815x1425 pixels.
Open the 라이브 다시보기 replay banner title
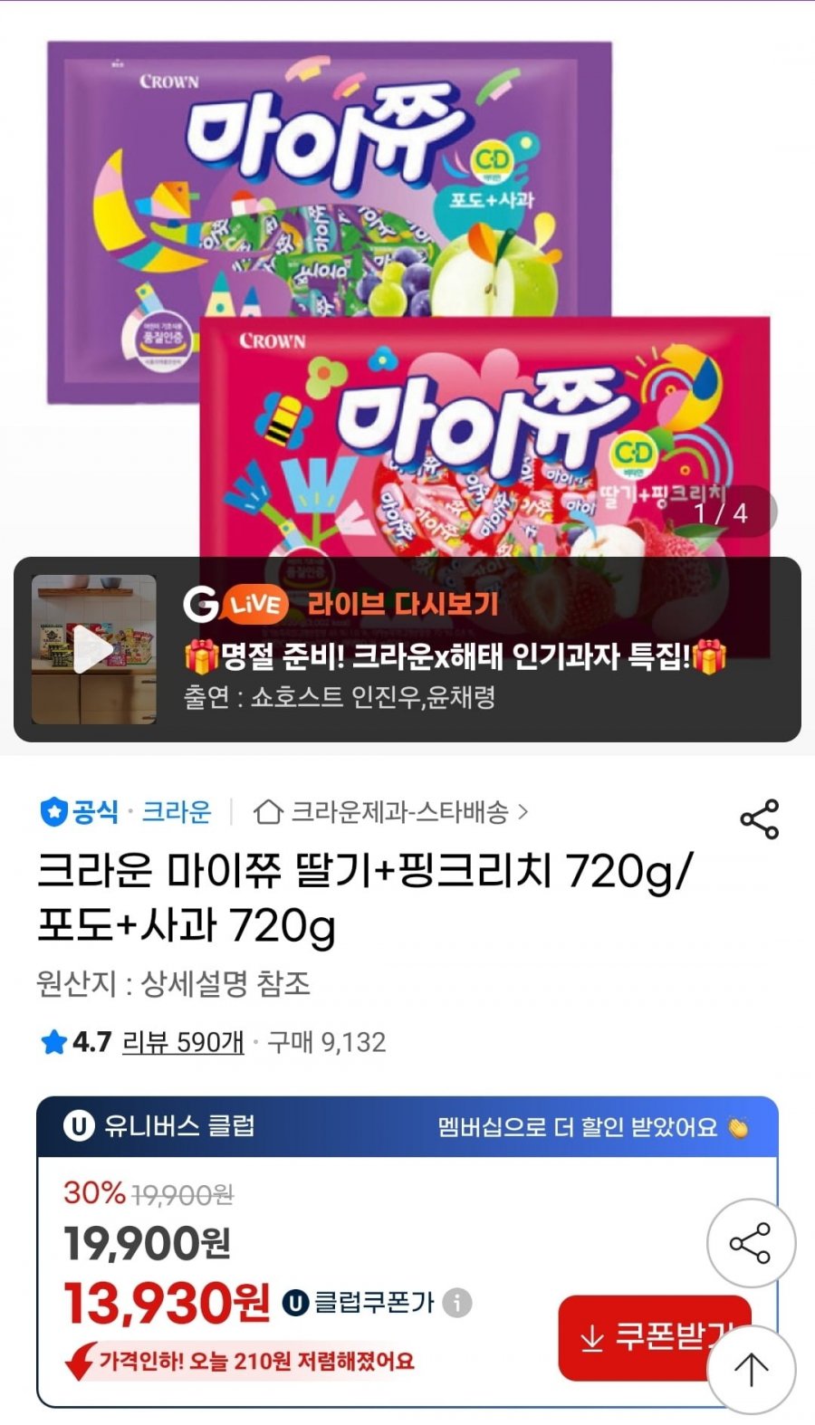pyautogui.click(x=403, y=604)
